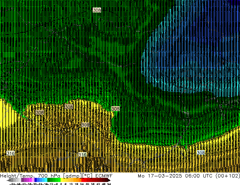Click the '[°C]' unit label
240x185 pixels.
coord(87,176)
